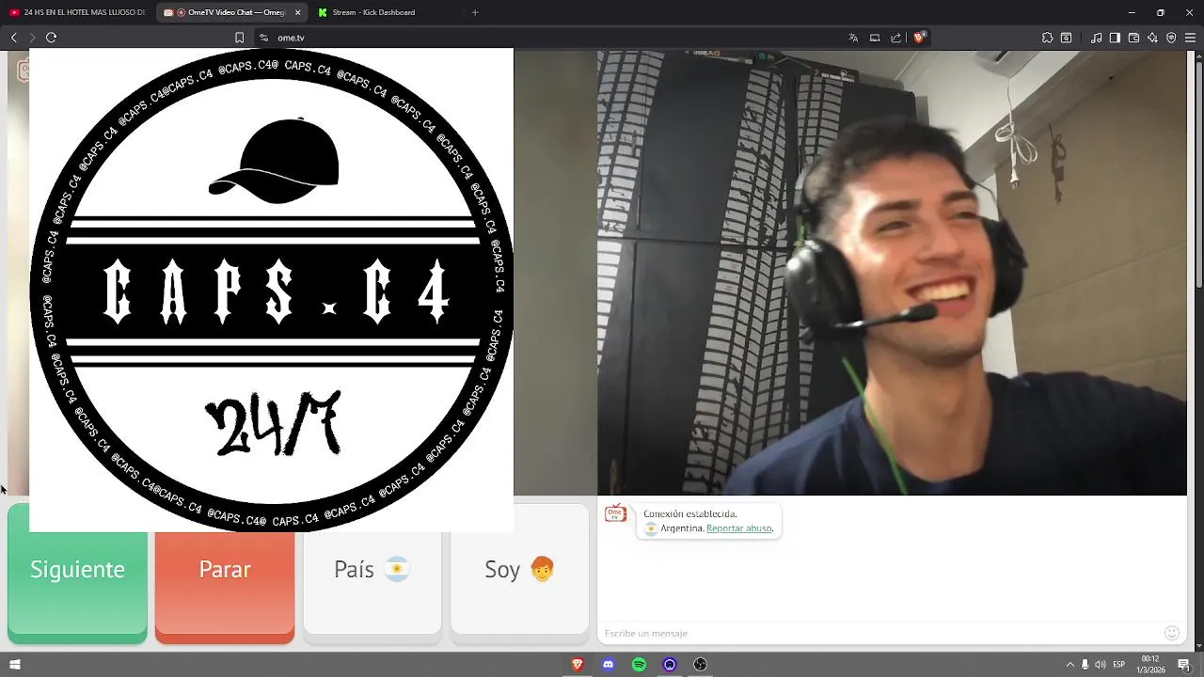Click the CAPS.C4 logo video feed
This screenshot has height=677, width=1204.
(271, 290)
